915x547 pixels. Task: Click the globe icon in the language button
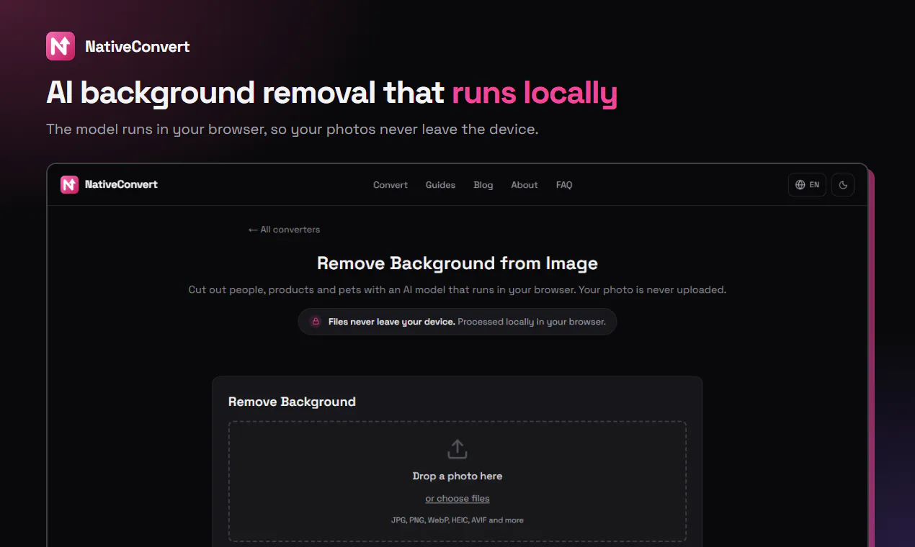[800, 185]
